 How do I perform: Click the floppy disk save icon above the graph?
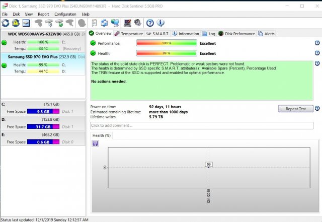[96, 143]
